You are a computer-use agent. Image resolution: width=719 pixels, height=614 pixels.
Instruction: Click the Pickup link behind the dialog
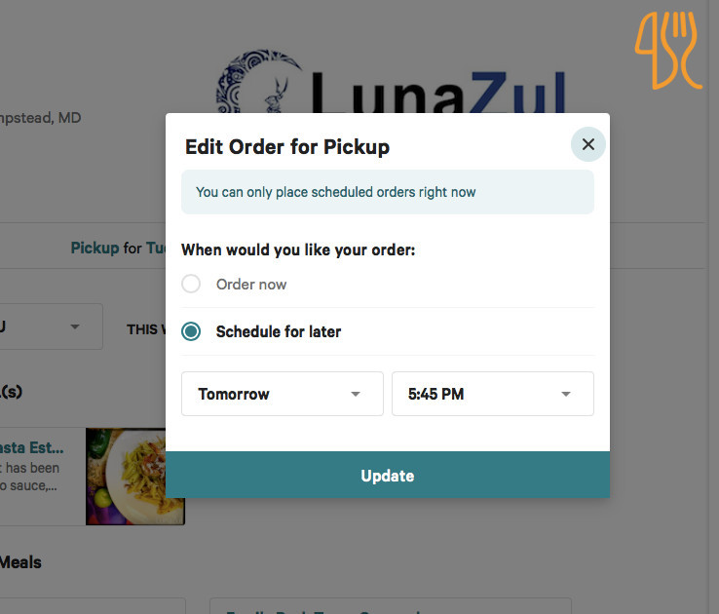pyautogui.click(x=95, y=249)
